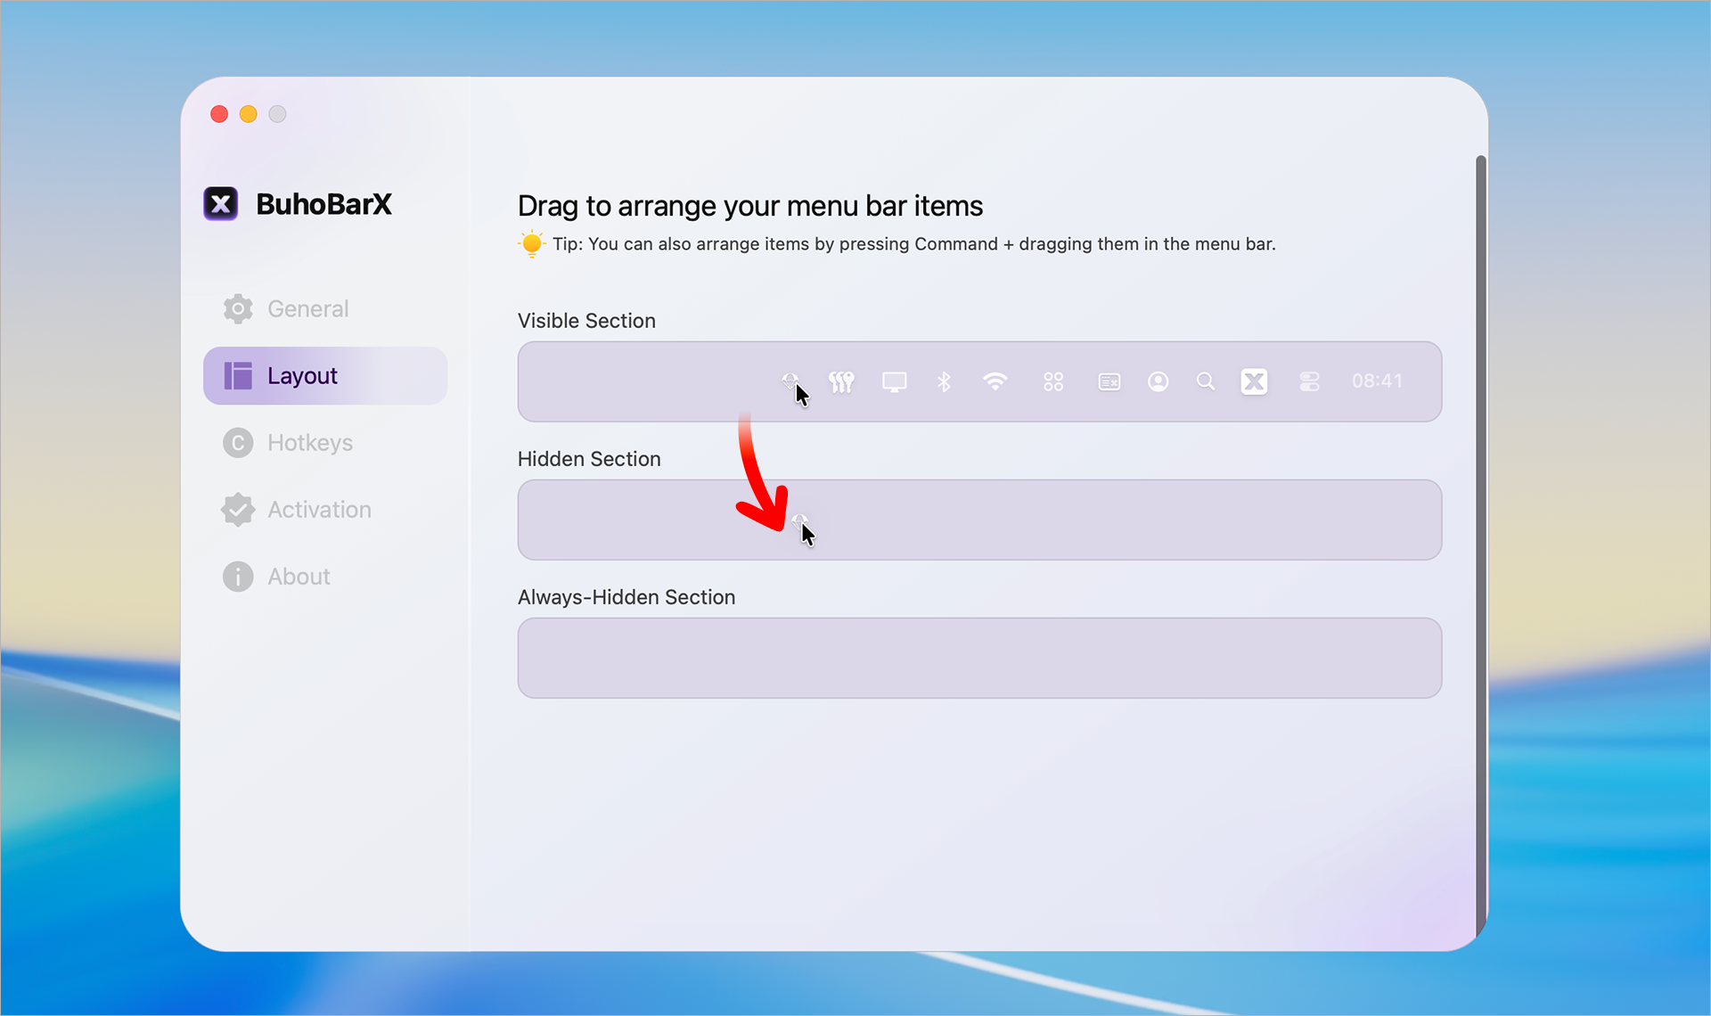Click the Control Center toggles icon
The height and width of the screenshot is (1016, 1711).
click(x=1309, y=382)
